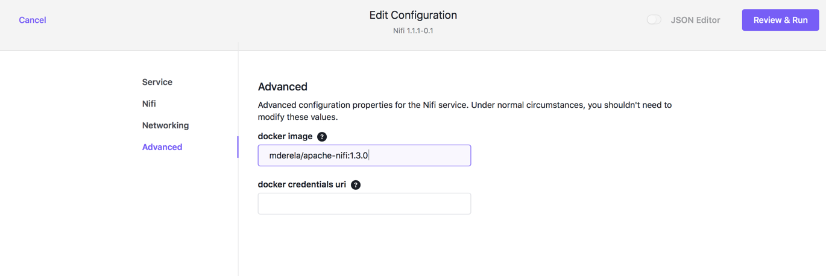Click the Edit Configuration page title
The height and width of the screenshot is (276, 826).
(413, 15)
